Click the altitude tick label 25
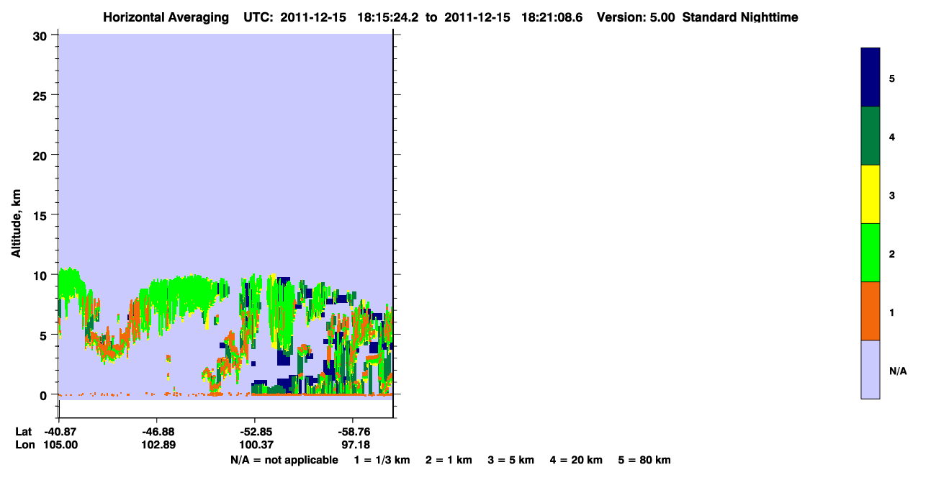Viewport: 936px width, 480px height. pos(41,95)
